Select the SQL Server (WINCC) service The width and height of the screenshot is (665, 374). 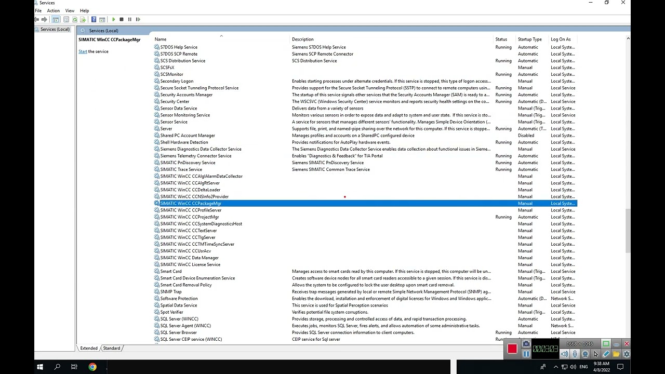(365, 319)
